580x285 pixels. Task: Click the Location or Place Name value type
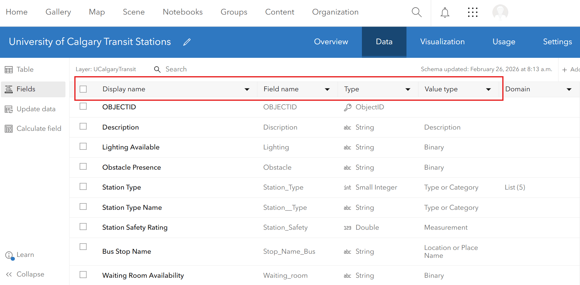tap(451, 252)
